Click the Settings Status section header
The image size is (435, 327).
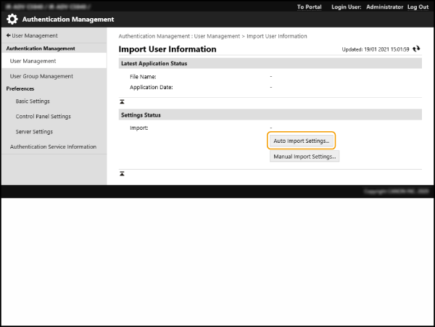141,115
